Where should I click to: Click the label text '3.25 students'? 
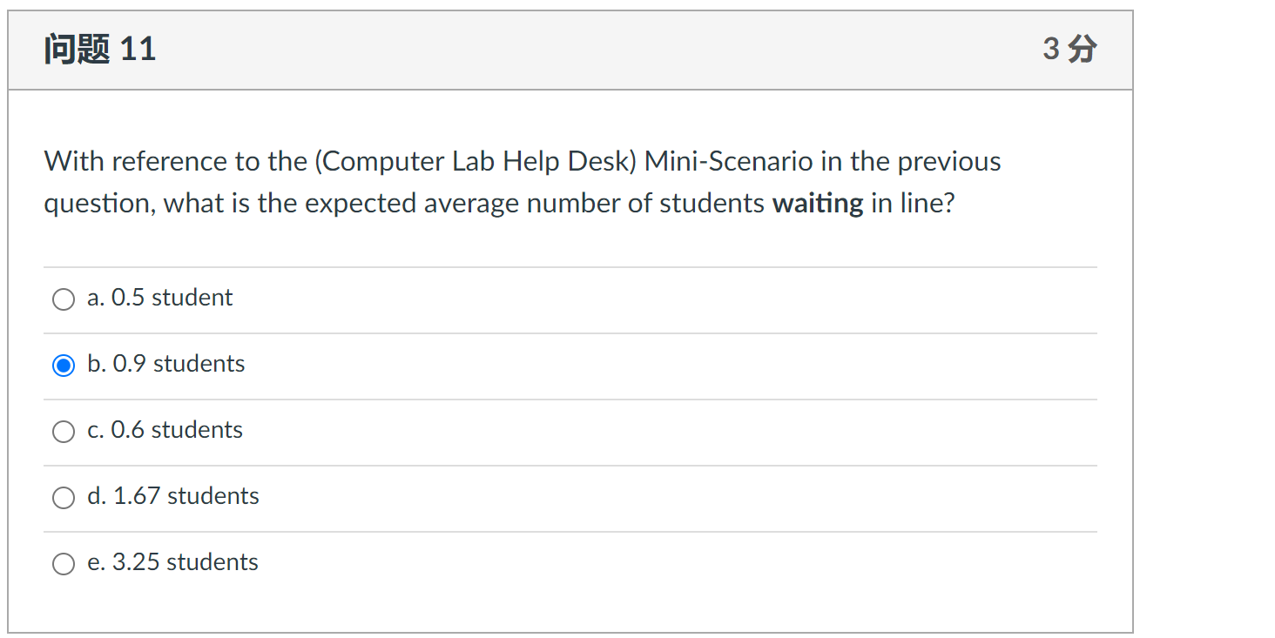(172, 561)
